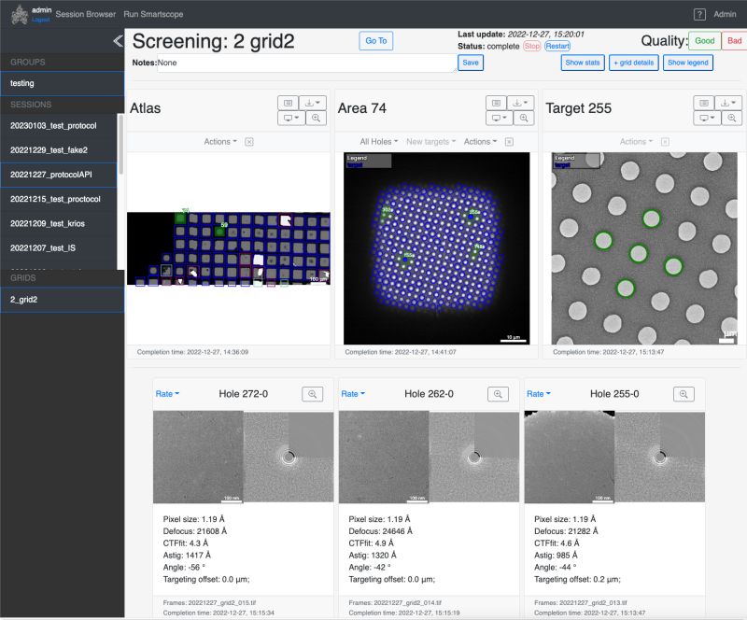The image size is (747, 620).
Task: Open session 20221209_test_krios
Action: [59, 223]
